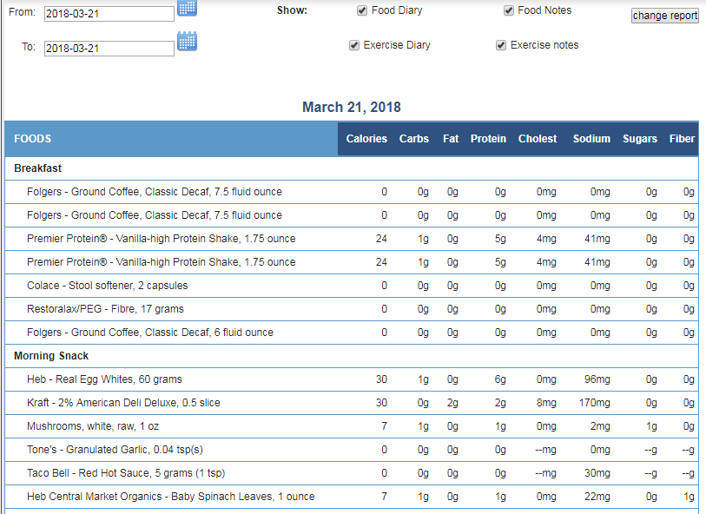Disable the Exercise Diary checkbox
The image size is (706, 514).
coord(354,45)
